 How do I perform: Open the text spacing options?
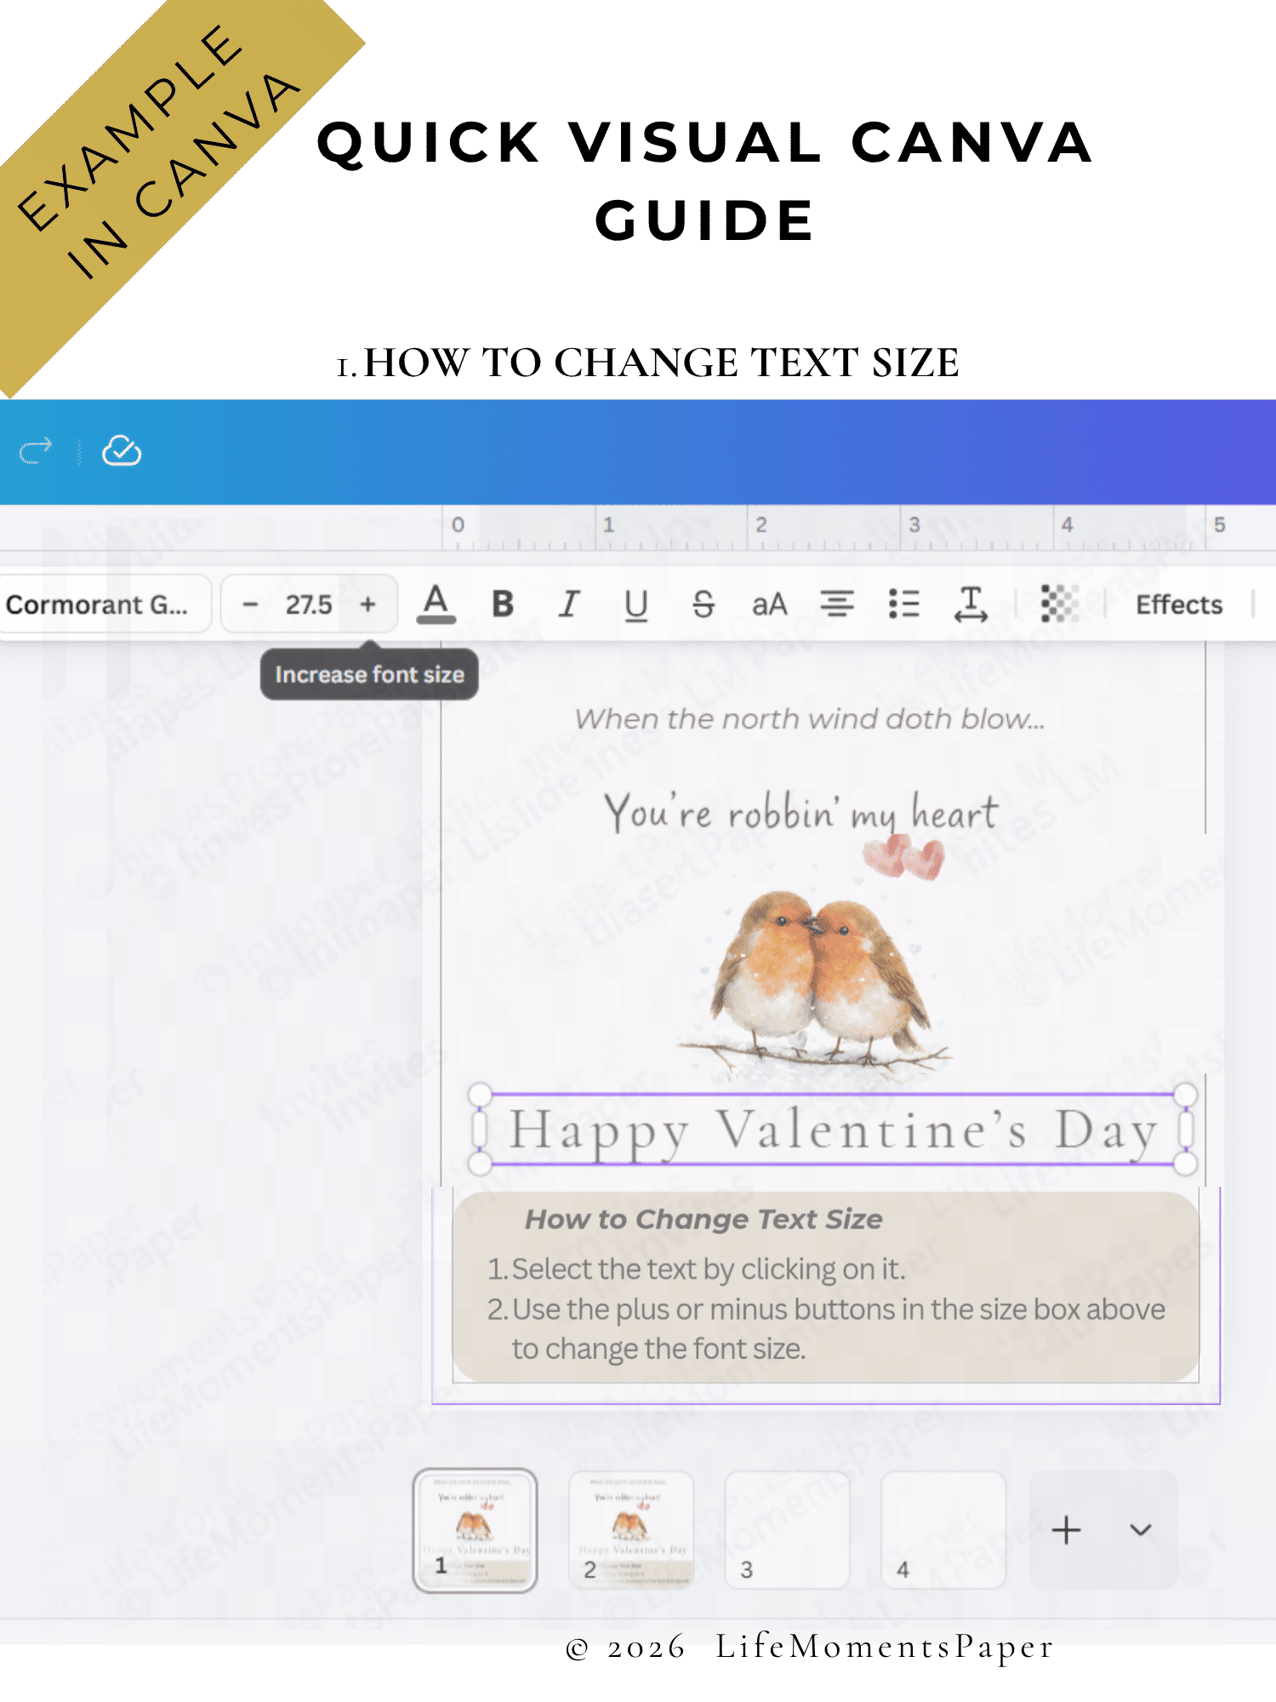point(971,604)
